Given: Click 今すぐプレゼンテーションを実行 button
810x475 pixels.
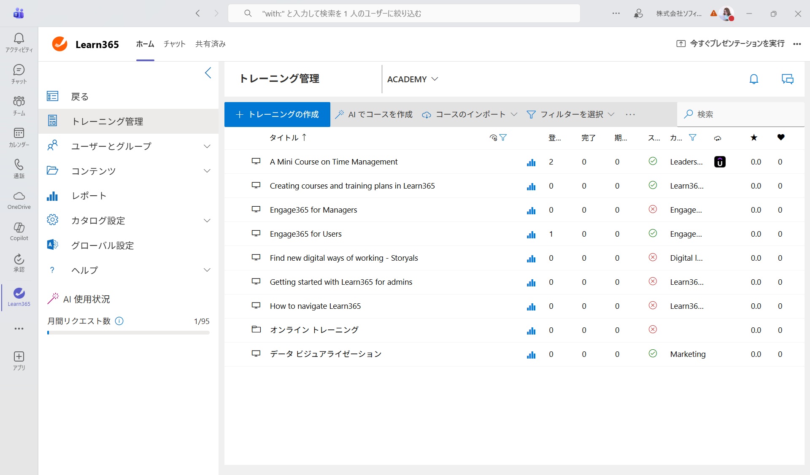Looking at the screenshot, I should click(x=730, y=44).
